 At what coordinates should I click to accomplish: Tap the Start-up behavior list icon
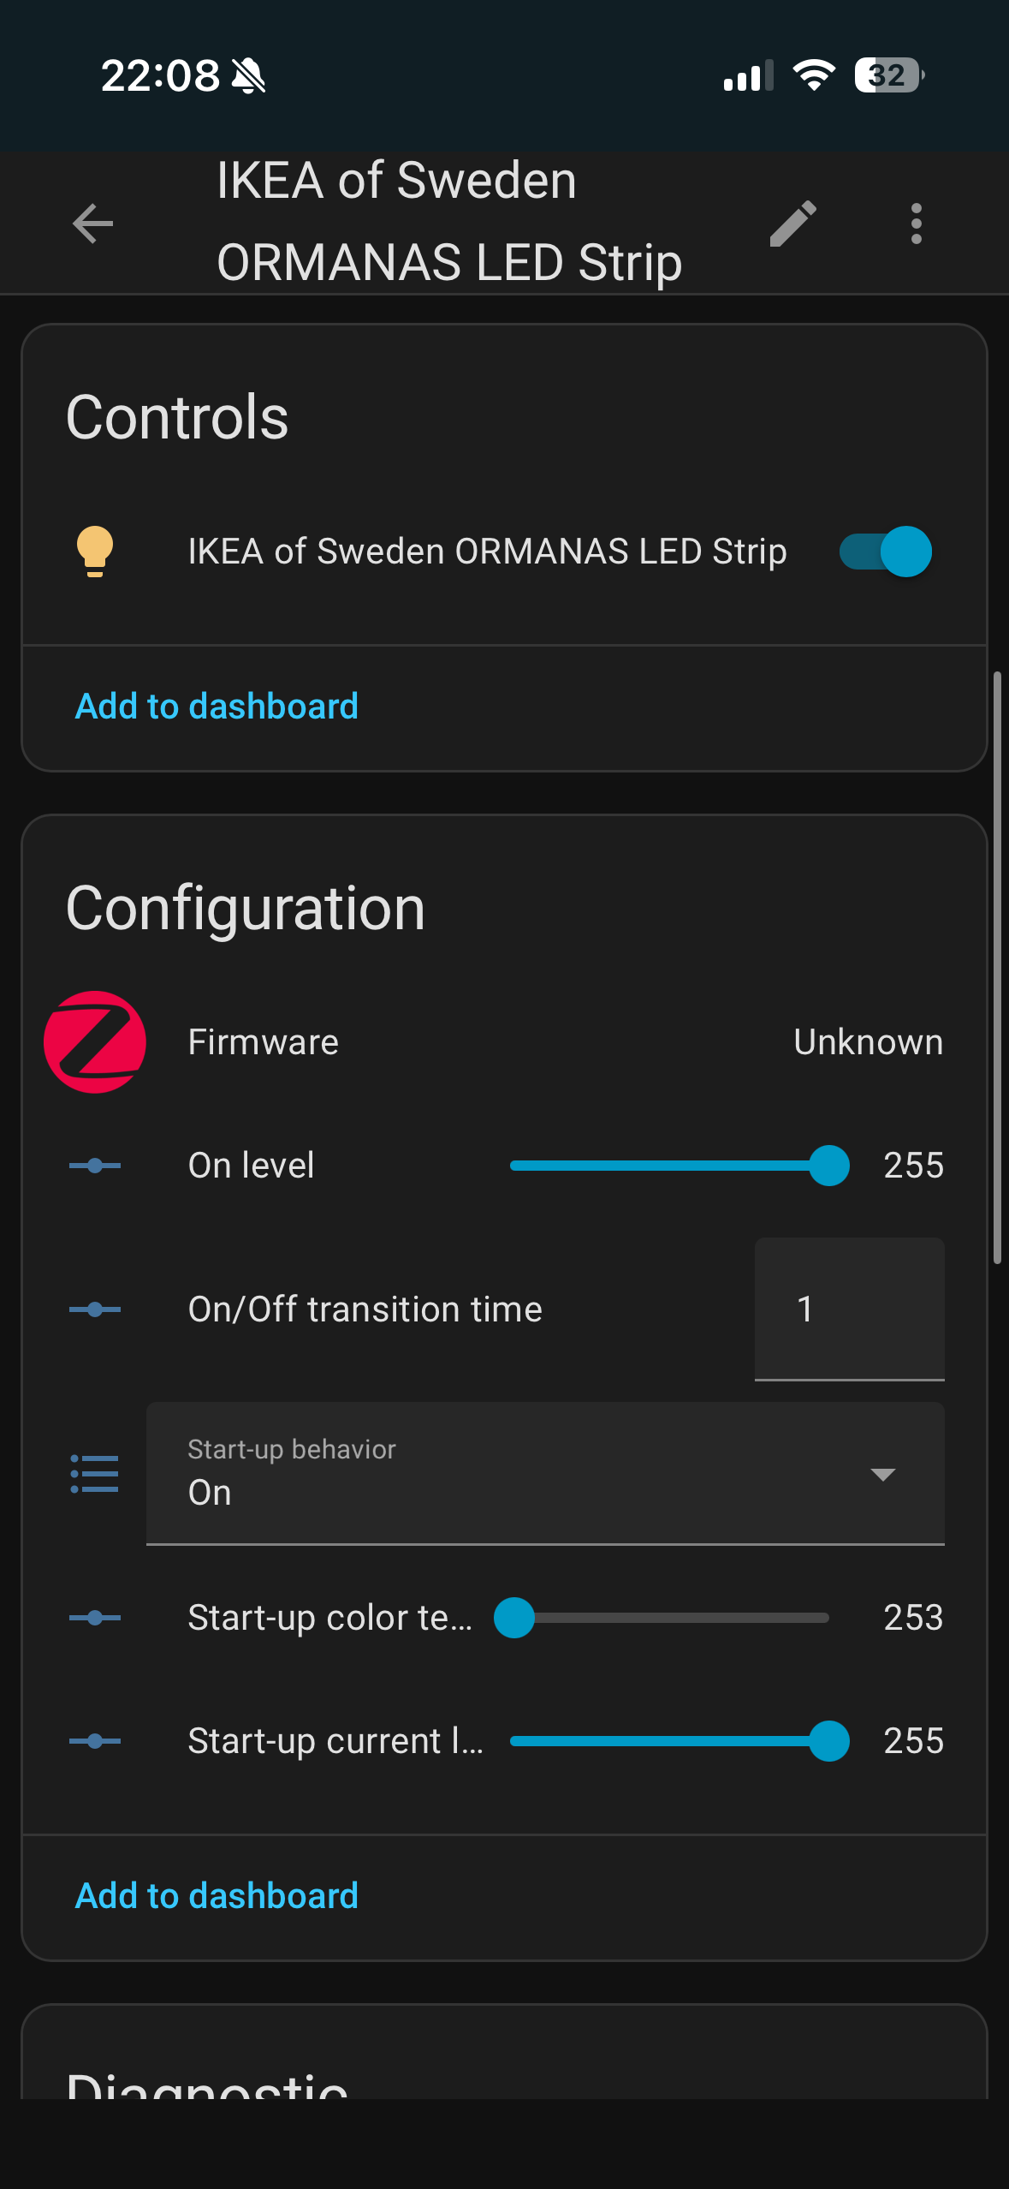[x=95, y=1474]
